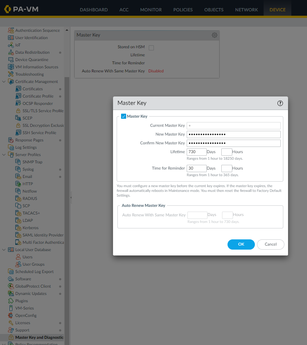307x345 pixels.
Task: Uncheck the Master Key checkbox
Action: click(124, 116)
